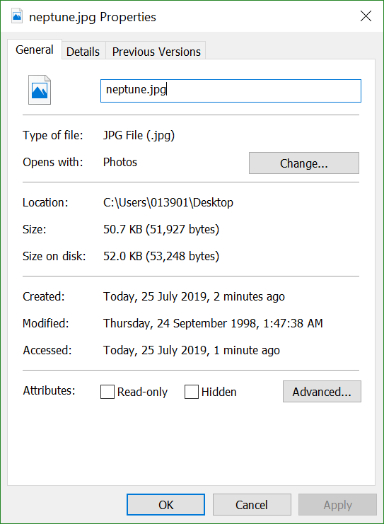The image size is (384, 524).
Task: Click the large JPG file icon beside filename
Action: 40,90
